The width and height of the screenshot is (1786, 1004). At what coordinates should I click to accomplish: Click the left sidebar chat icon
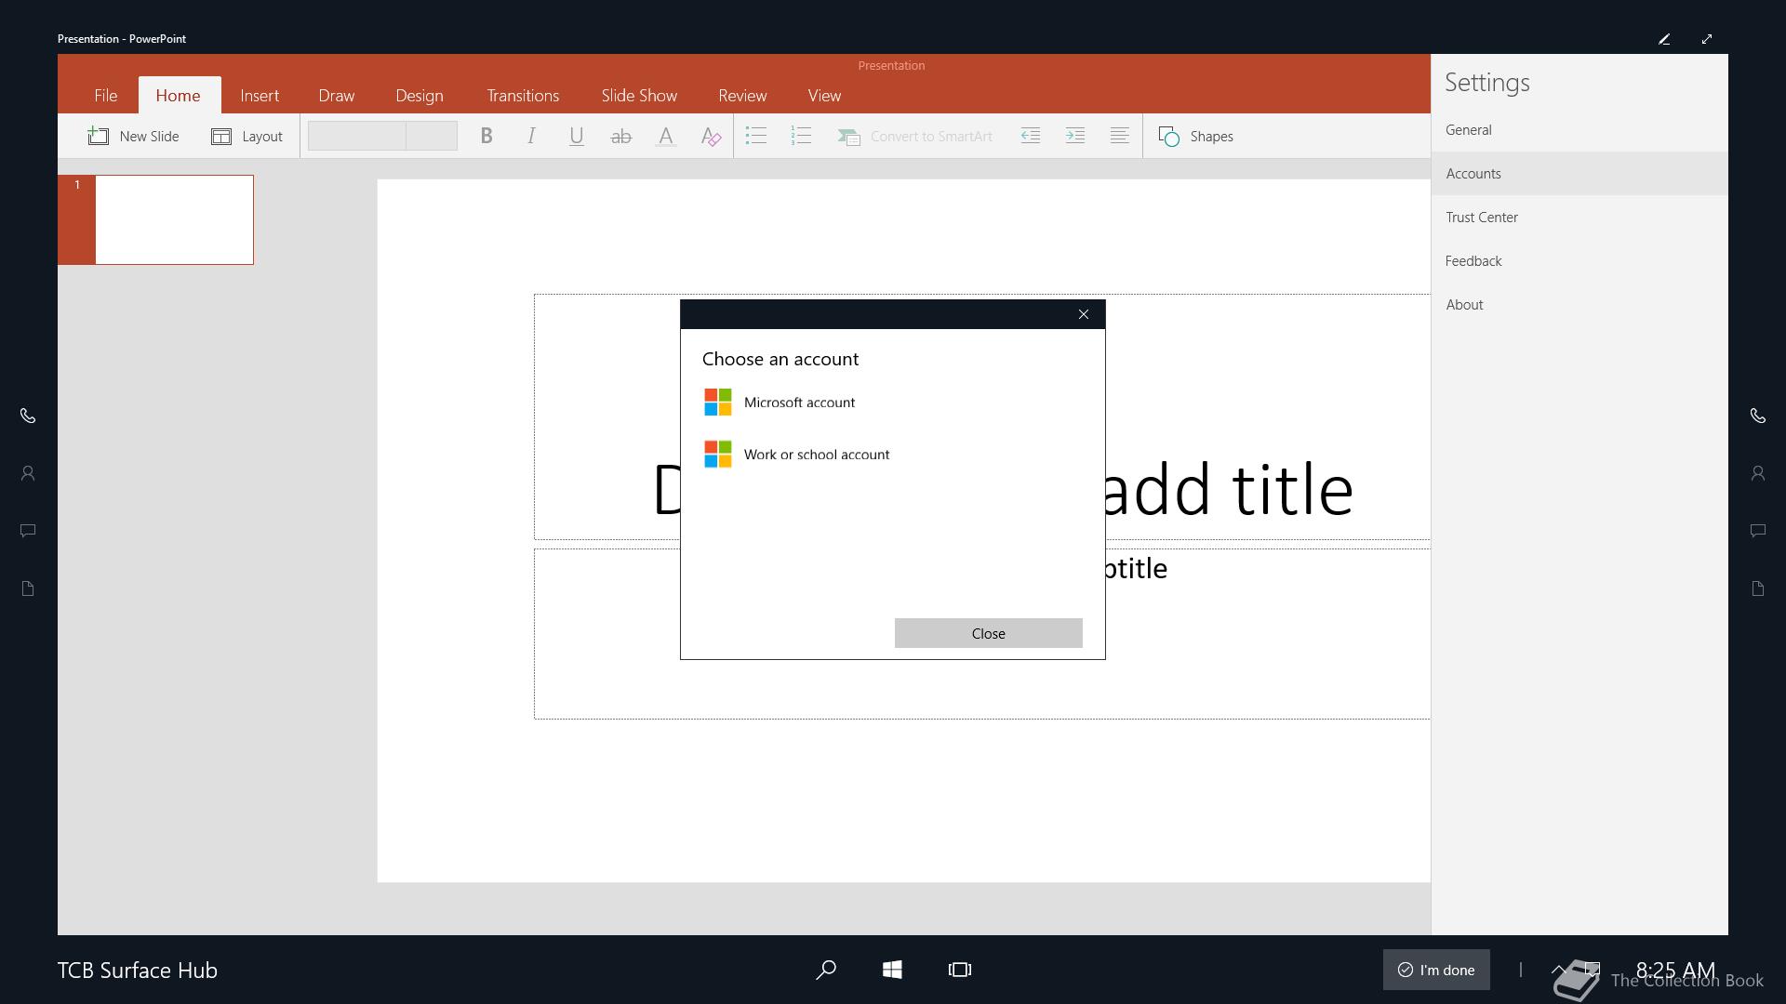28,531
